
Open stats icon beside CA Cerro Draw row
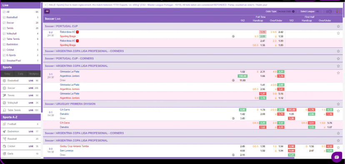coord(233,118)
